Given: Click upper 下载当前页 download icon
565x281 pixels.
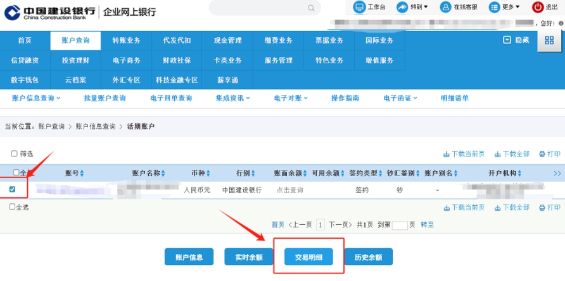Looking at the screenshot, I should point(446,154).
